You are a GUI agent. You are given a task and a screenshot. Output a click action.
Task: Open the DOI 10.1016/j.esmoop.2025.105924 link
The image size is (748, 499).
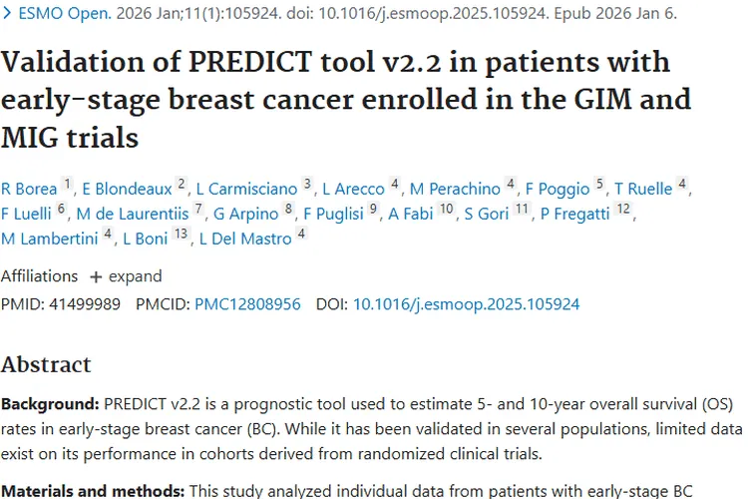[466, 304]
